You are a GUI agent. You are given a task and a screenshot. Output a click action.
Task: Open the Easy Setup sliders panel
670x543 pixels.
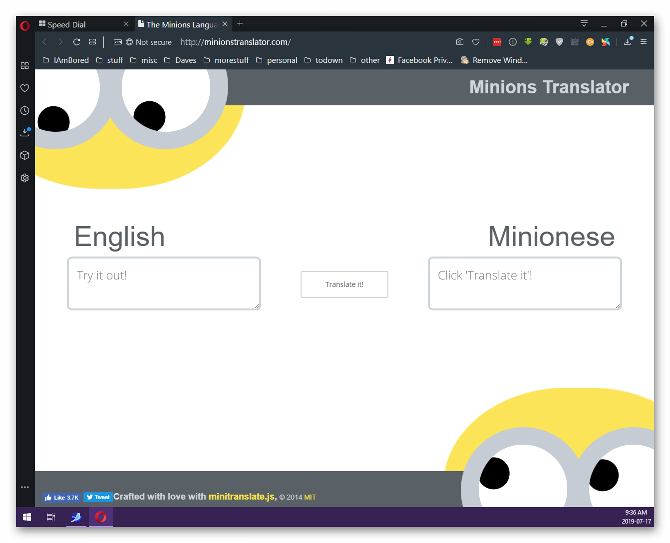644,42
